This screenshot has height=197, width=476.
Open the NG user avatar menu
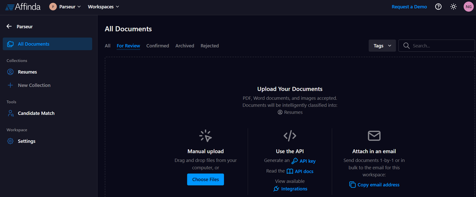(x=468, y=7)
